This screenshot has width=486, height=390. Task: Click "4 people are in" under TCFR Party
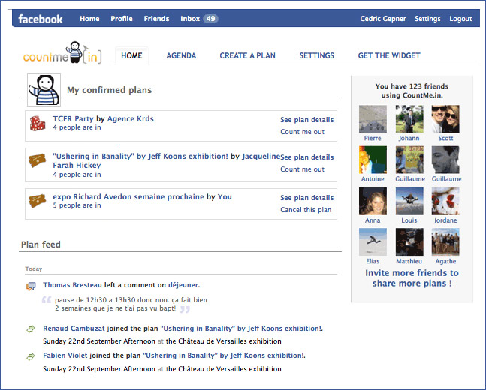77,127
